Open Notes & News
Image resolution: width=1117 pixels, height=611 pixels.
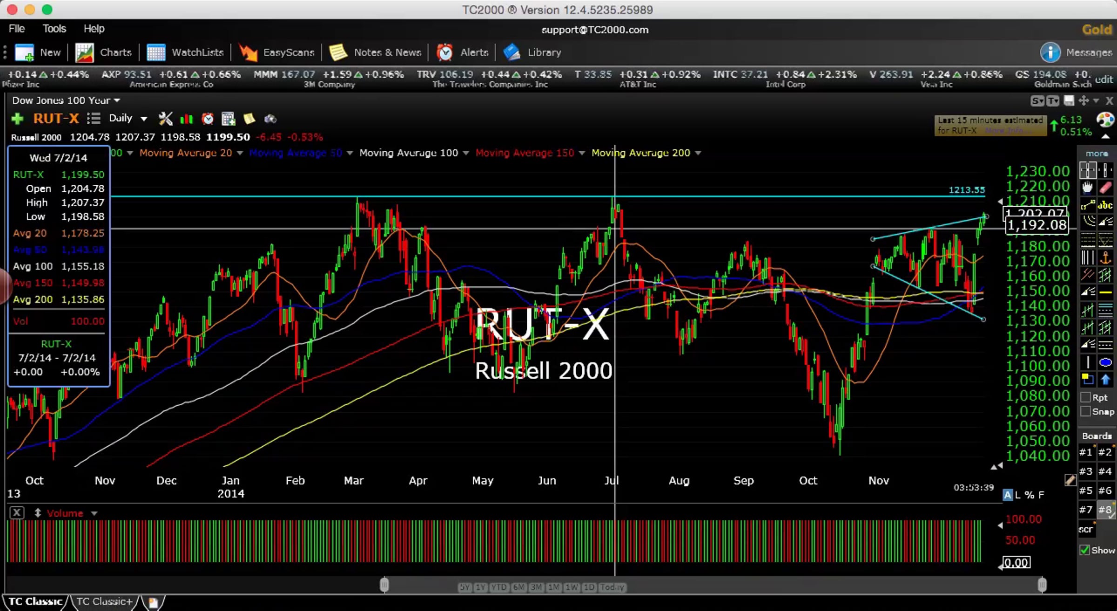click(375, 53)
